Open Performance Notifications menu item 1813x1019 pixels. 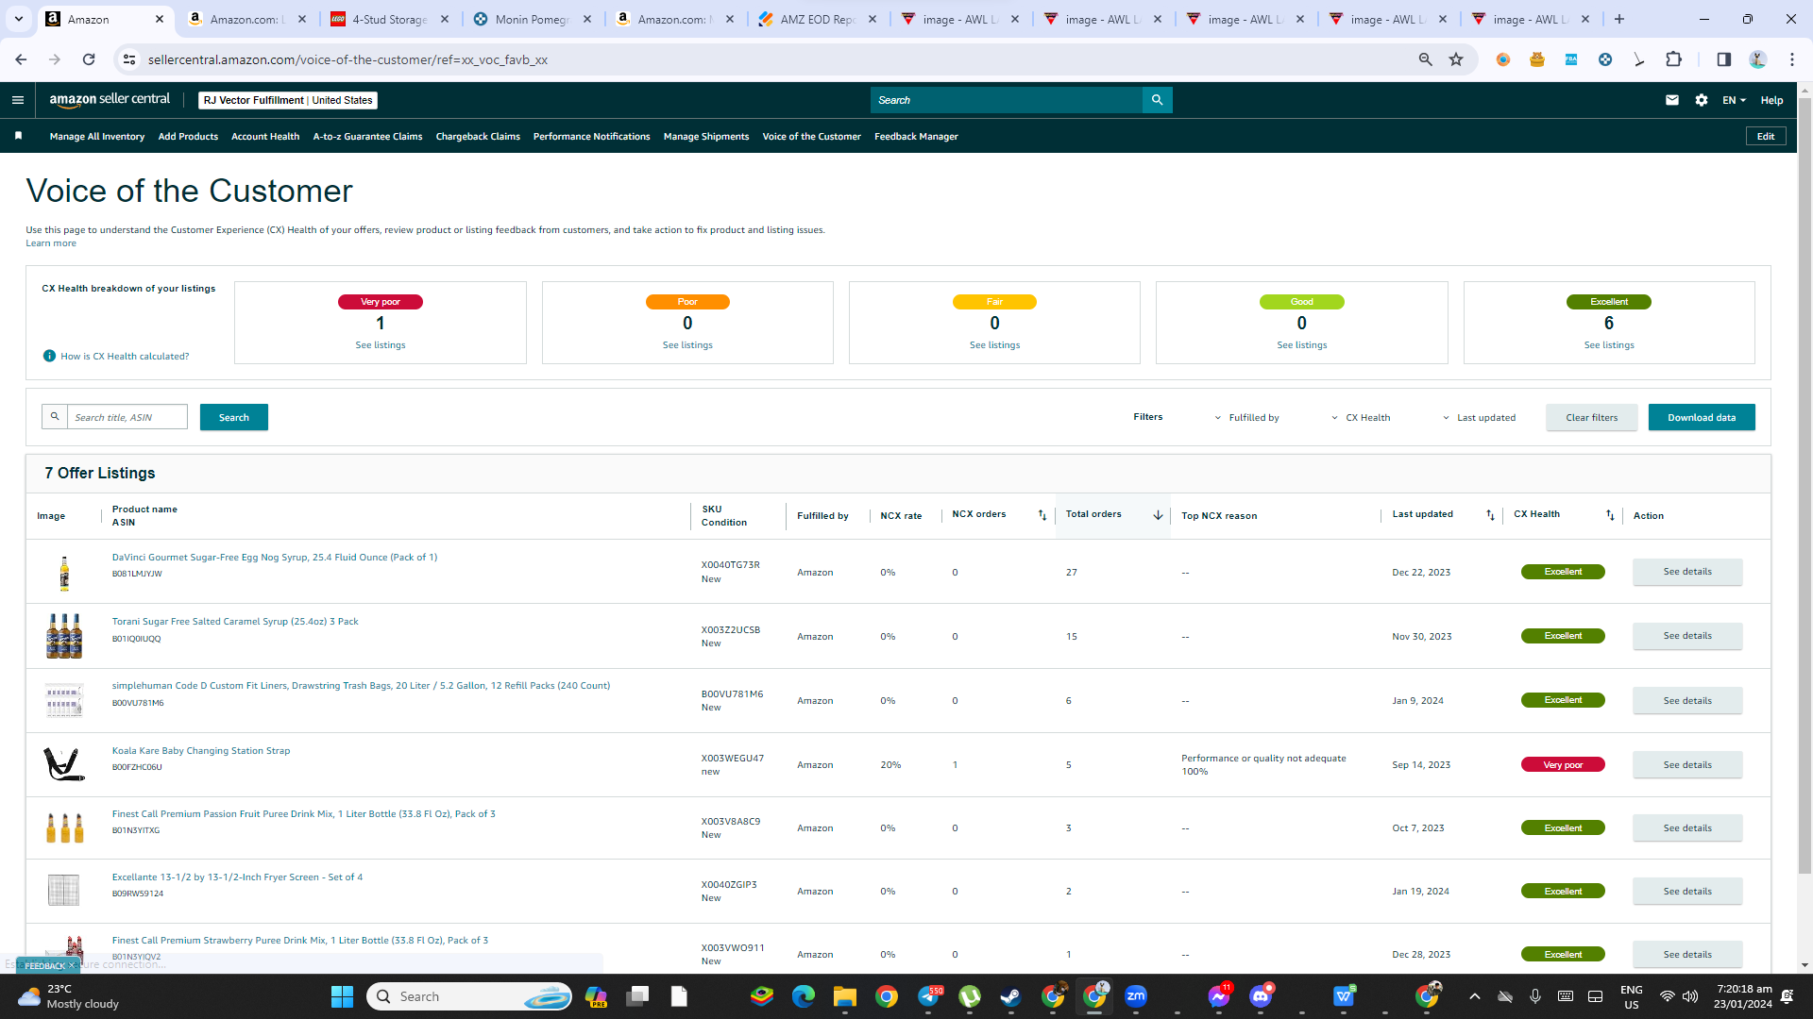[x=591, y=137]
